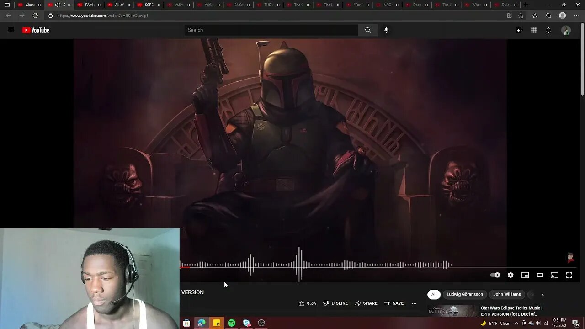Switch to the PAM browser tab
This screenshot has width=585, height=329.
tap(89, 5)
